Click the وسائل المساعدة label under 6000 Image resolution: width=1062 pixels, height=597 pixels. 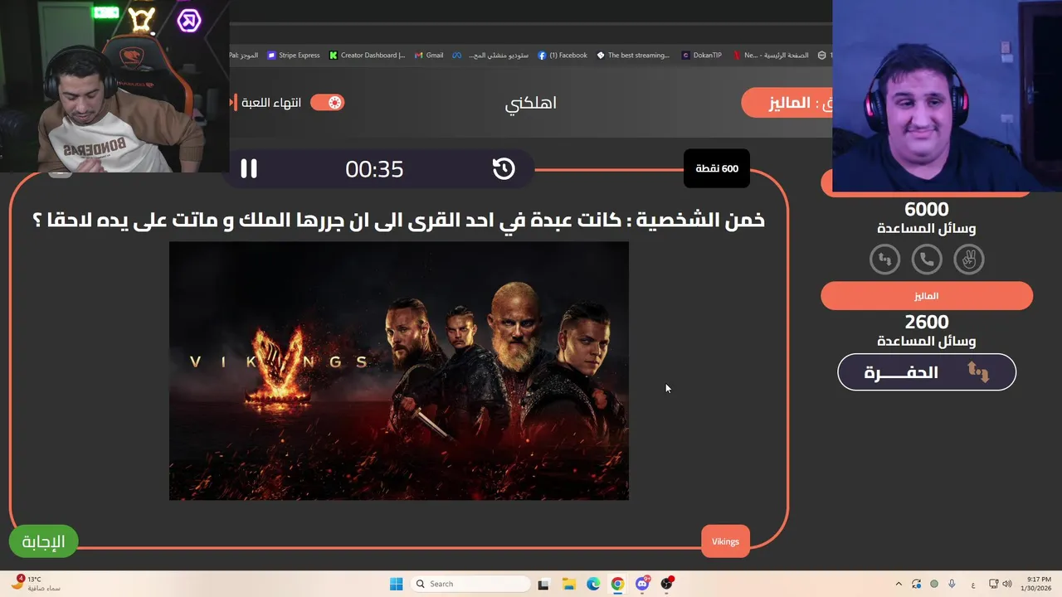tap(926, 229)
